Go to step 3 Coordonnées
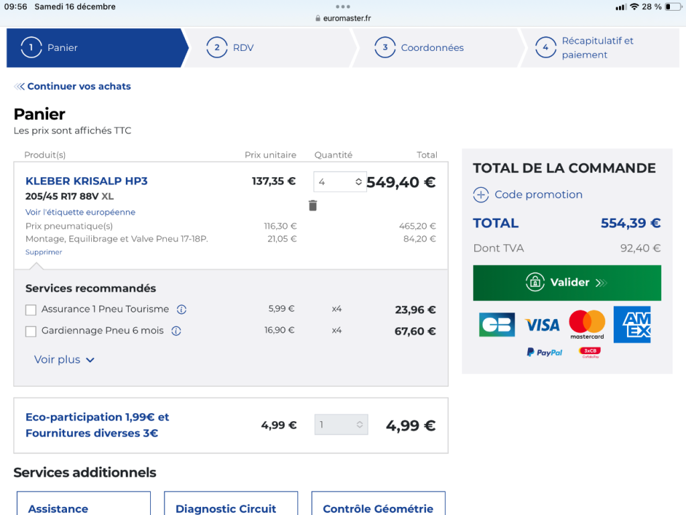 point(437,48)
